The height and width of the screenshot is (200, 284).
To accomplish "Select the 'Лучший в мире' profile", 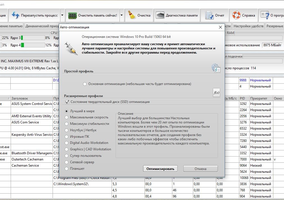I will (x=66, y=111).
